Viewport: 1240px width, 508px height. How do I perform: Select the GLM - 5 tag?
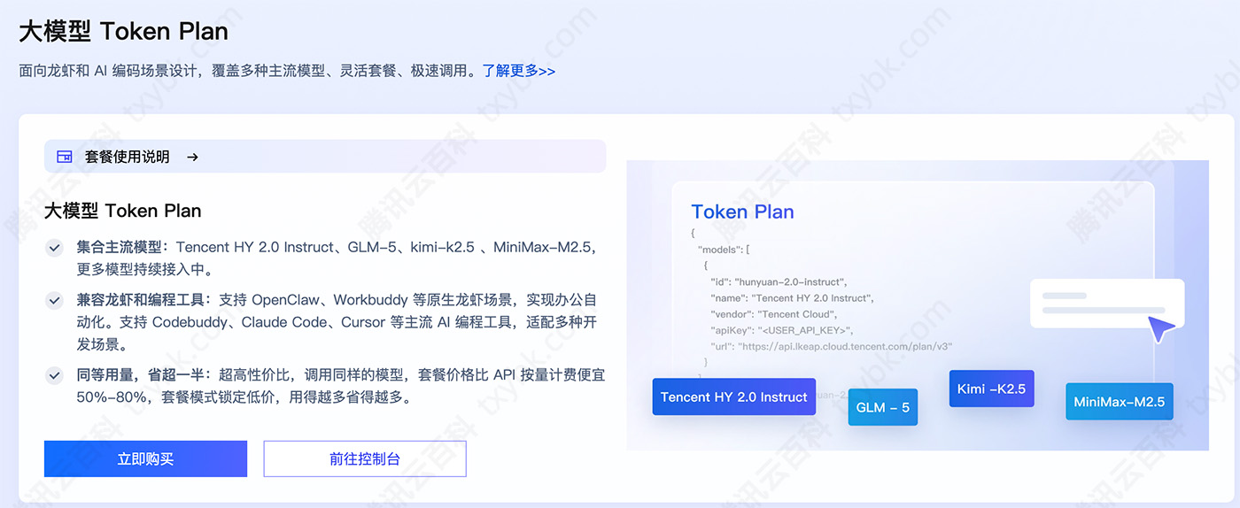(x=882, y=407)
